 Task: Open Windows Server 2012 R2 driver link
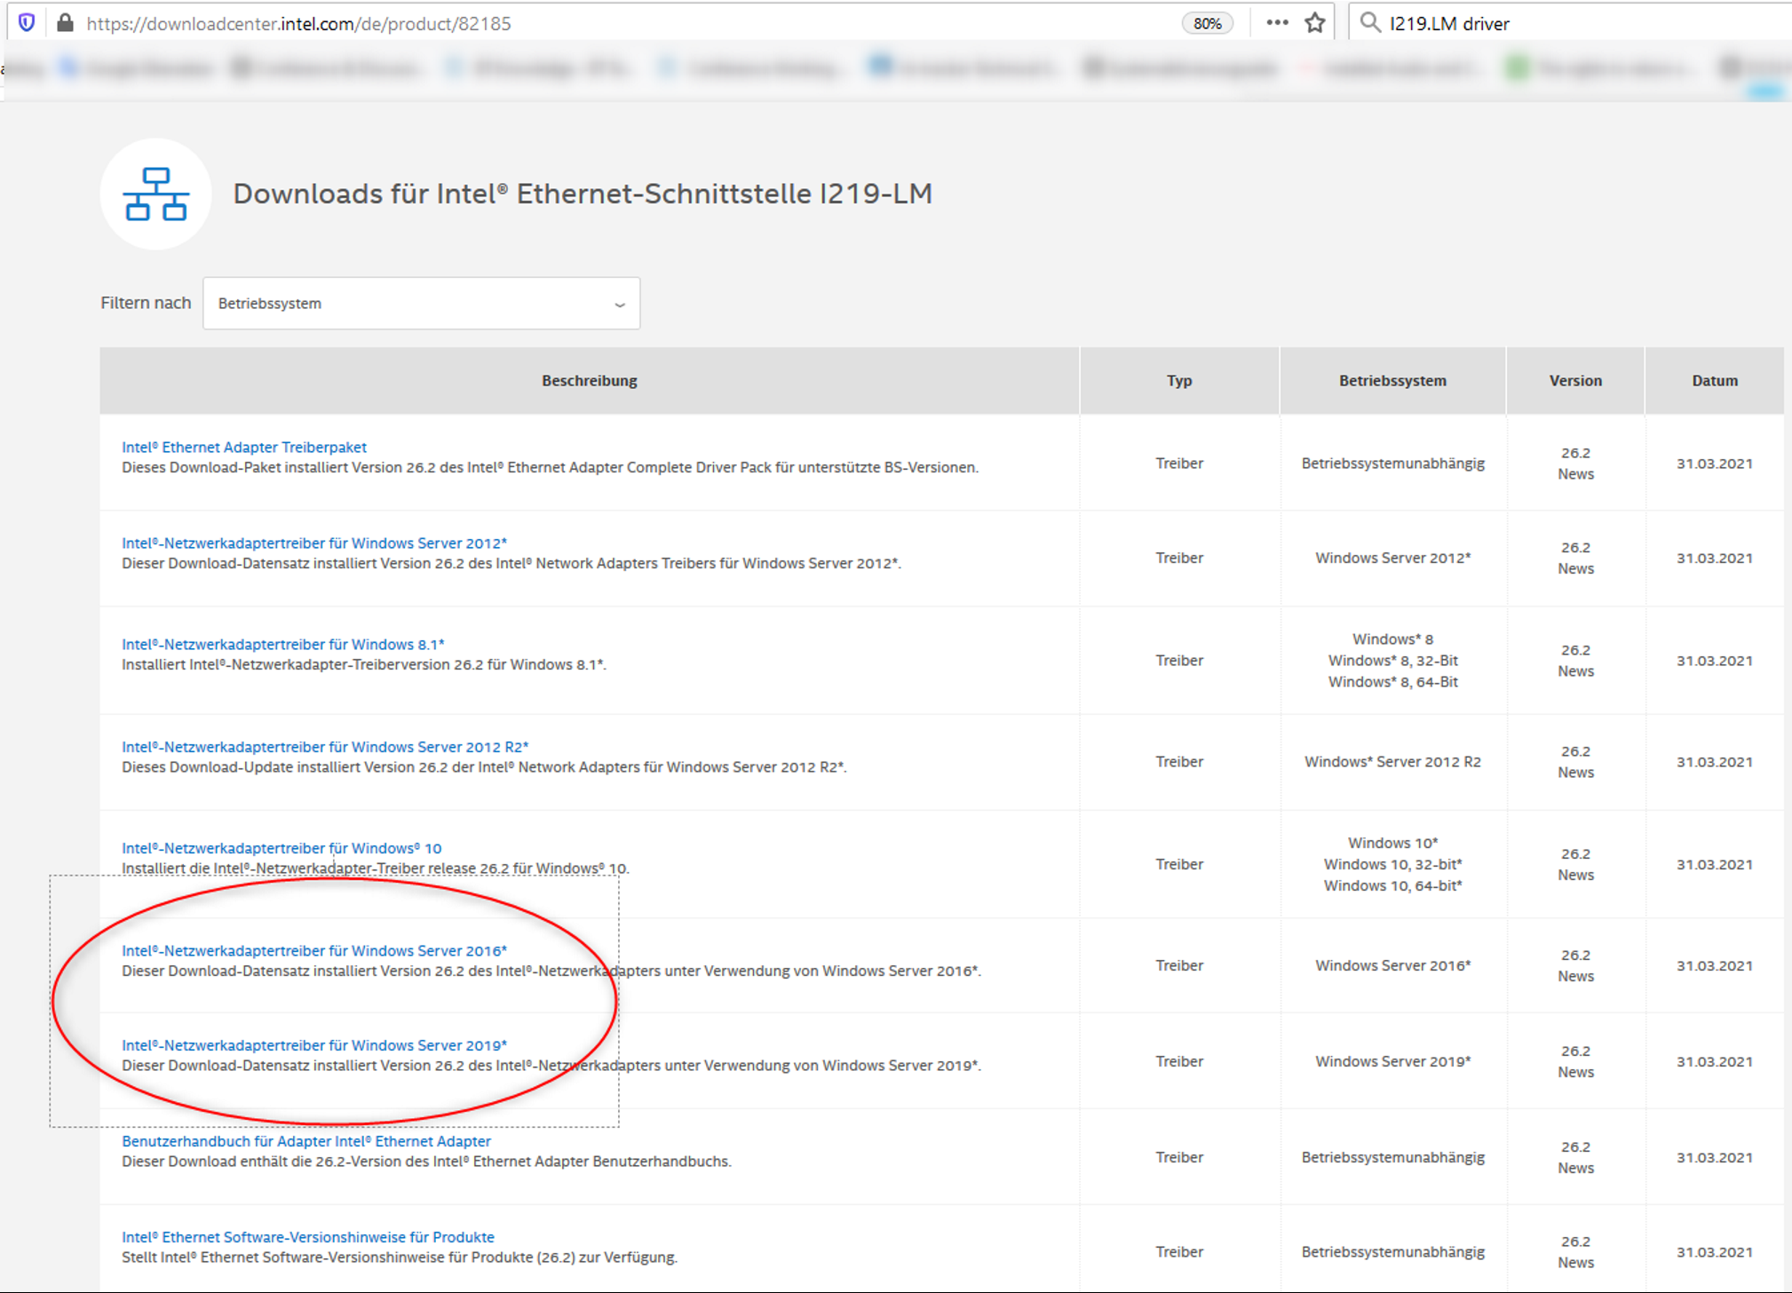pos(325,748)
